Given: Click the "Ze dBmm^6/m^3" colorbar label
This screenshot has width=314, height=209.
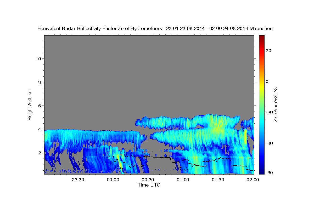Looking at the screenshot, I should [276, 104].
